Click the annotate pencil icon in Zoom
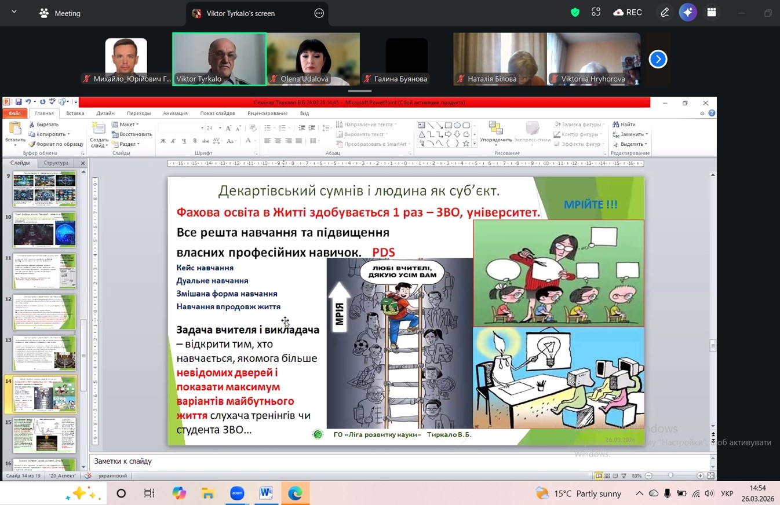Viewport: 780px width, 505px height. tap(665, 13)
